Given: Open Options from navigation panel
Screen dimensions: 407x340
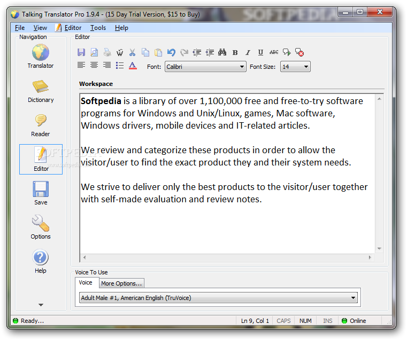Looking at the screenshot, I should point(41,227).
